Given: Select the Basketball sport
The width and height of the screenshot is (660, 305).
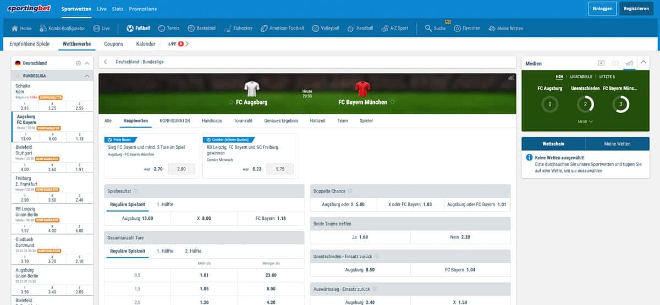Looking at the screenshot, I should click(202, 28).
